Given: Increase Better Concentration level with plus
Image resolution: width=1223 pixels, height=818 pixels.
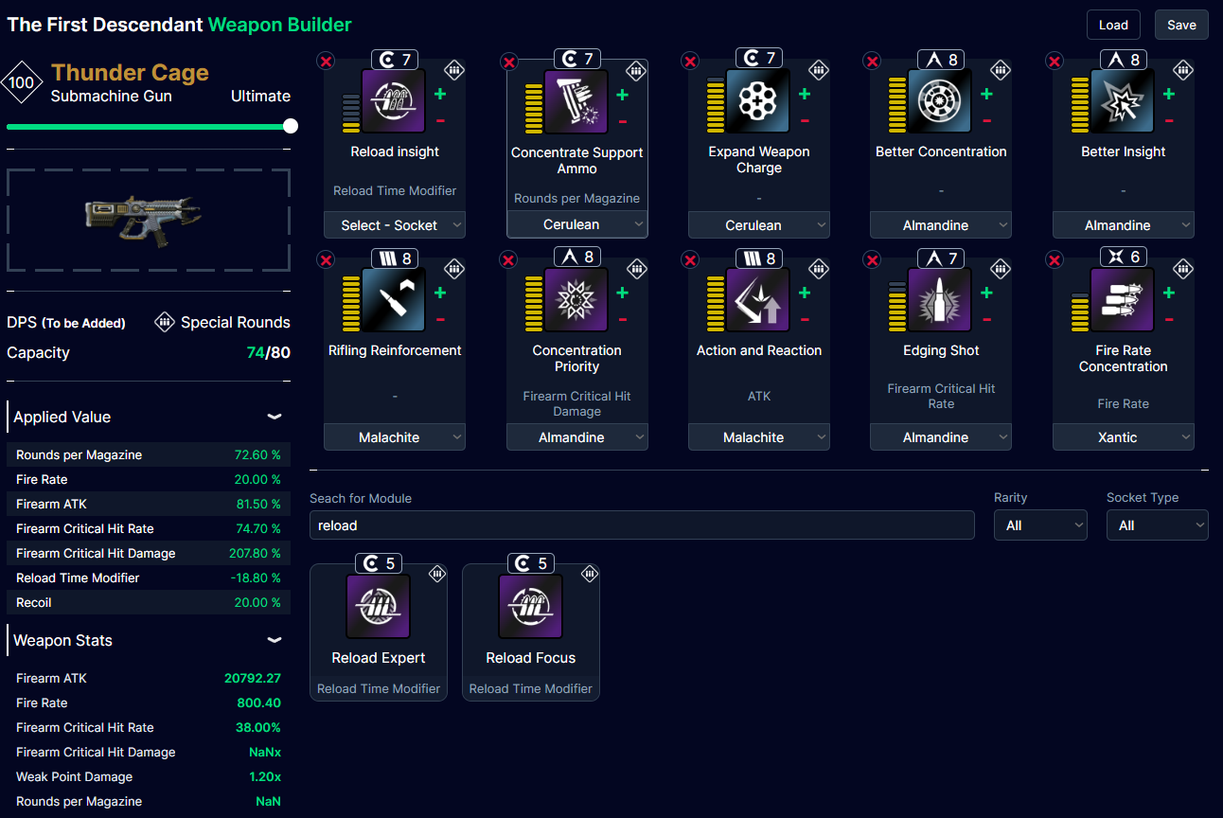Looking at the screenshot, I should (986, 94).
